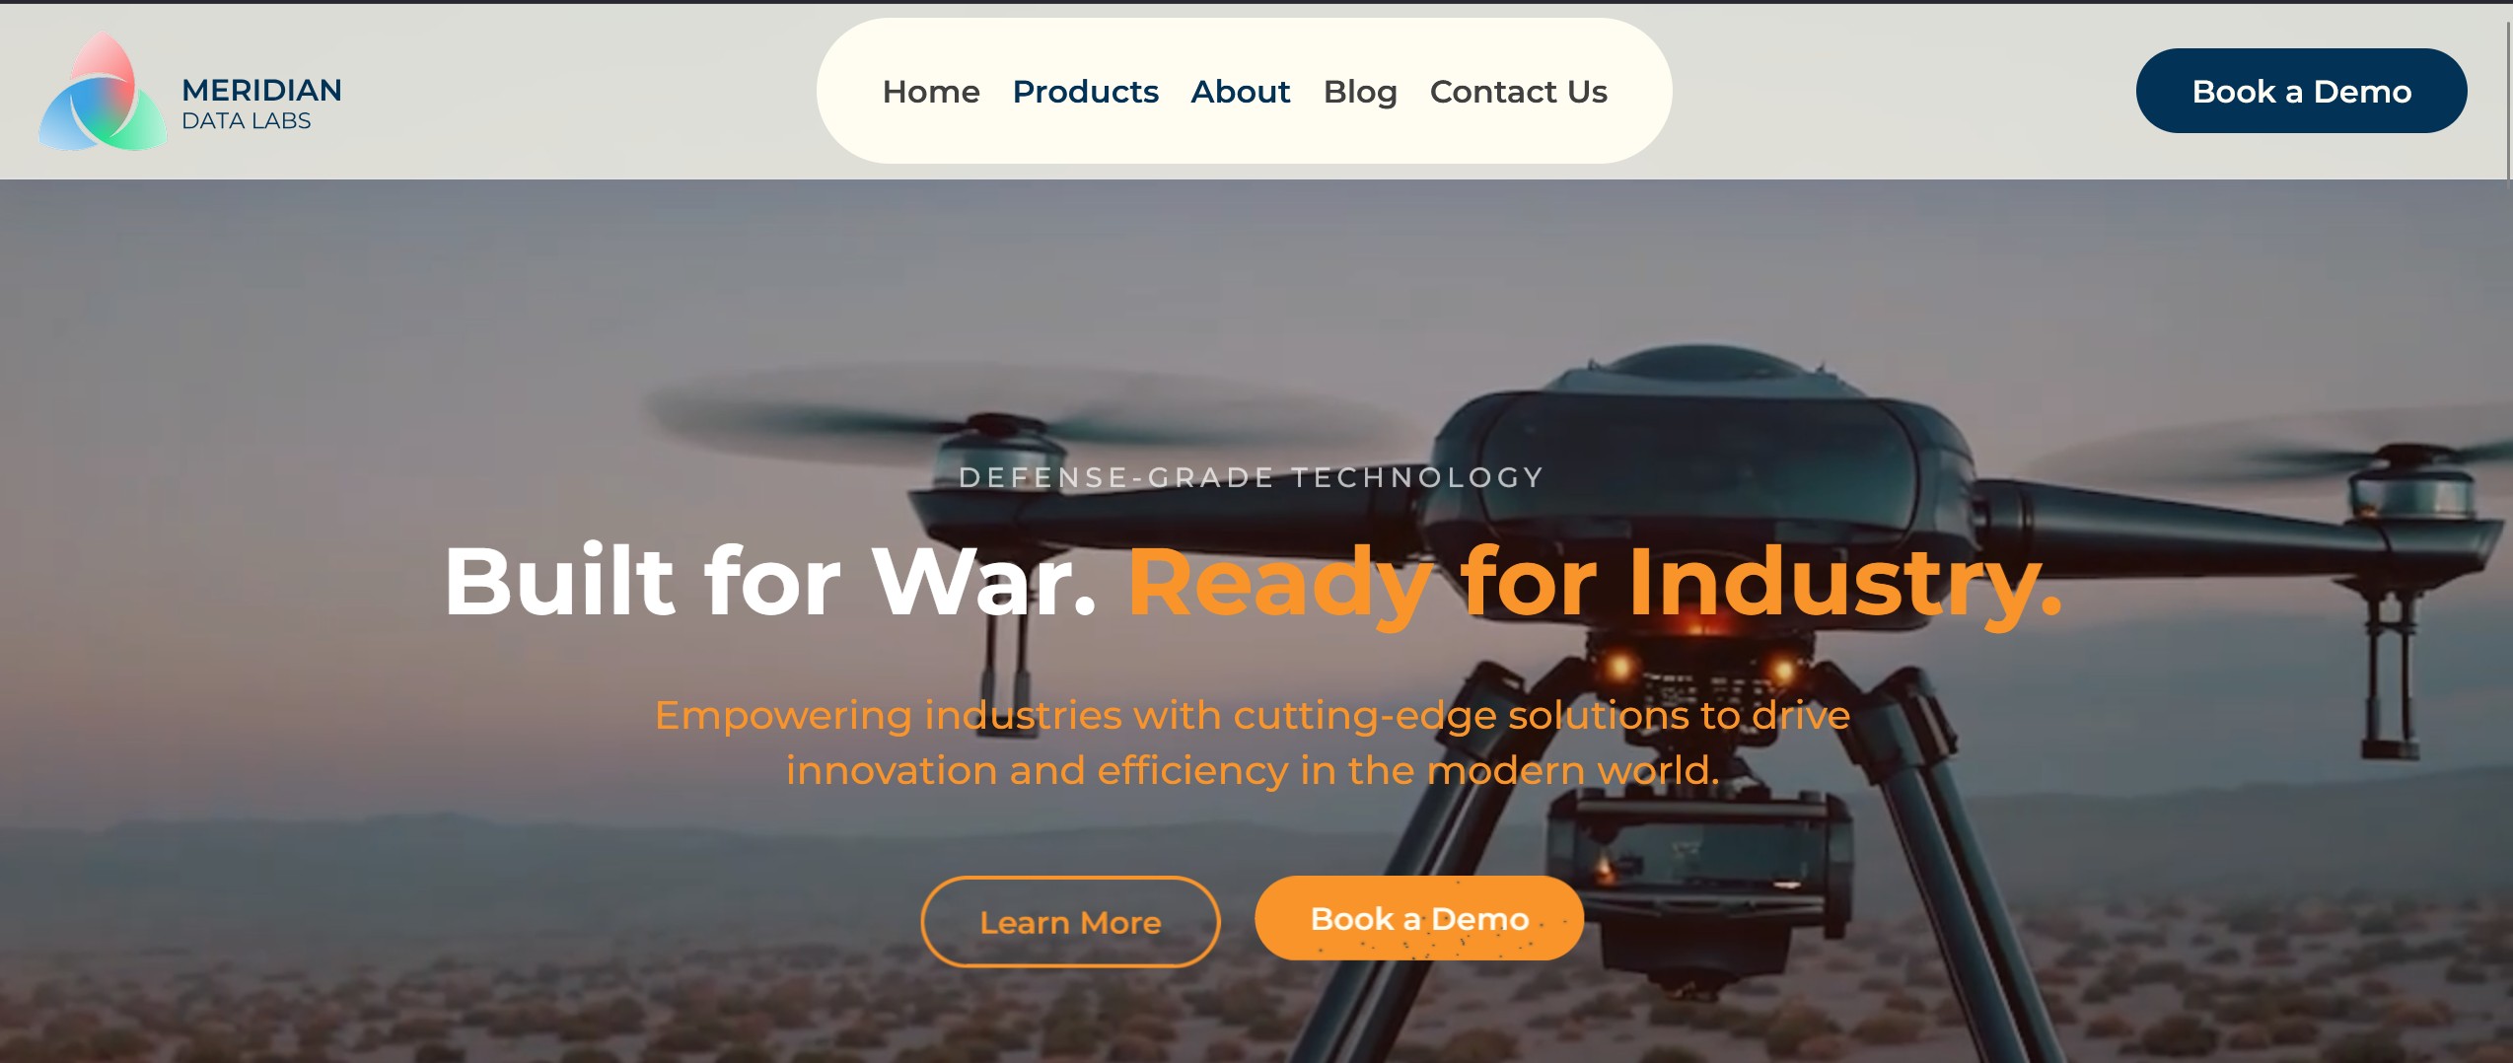The image size is (2513, 1063).
Task: Click the orange 'Ready for Industry.' heading
Action: 1595,584
